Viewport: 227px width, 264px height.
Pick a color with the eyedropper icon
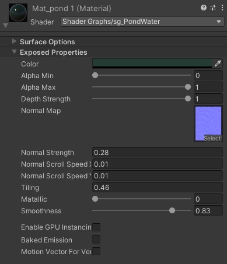point(218,64)
